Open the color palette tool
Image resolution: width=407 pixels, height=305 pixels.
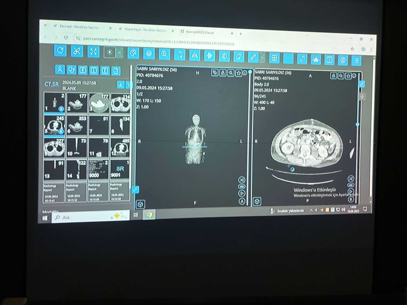(133, 53)
